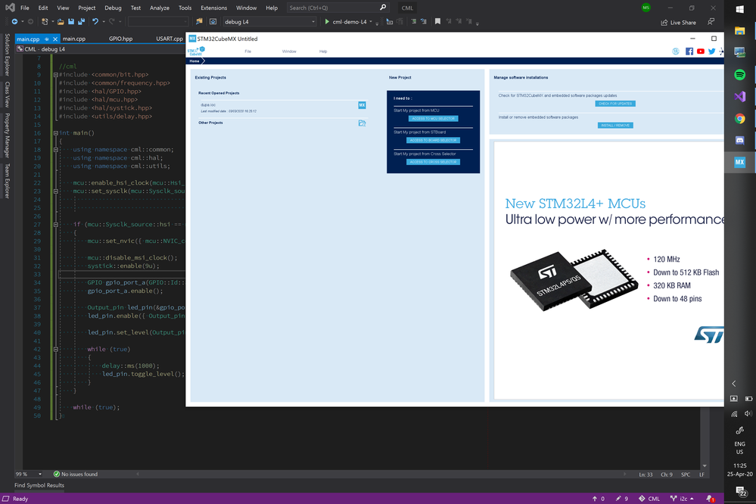Click ACCESS TO CROSS SELECTOR button
Screen dimensions: 756x504
[x=433, y=162]
